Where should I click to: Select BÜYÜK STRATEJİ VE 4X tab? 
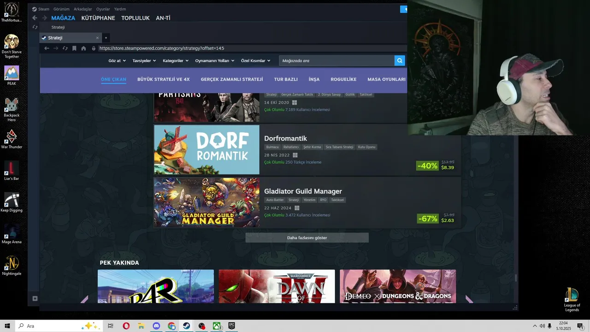pyautogui.click(x=164, y=79)
